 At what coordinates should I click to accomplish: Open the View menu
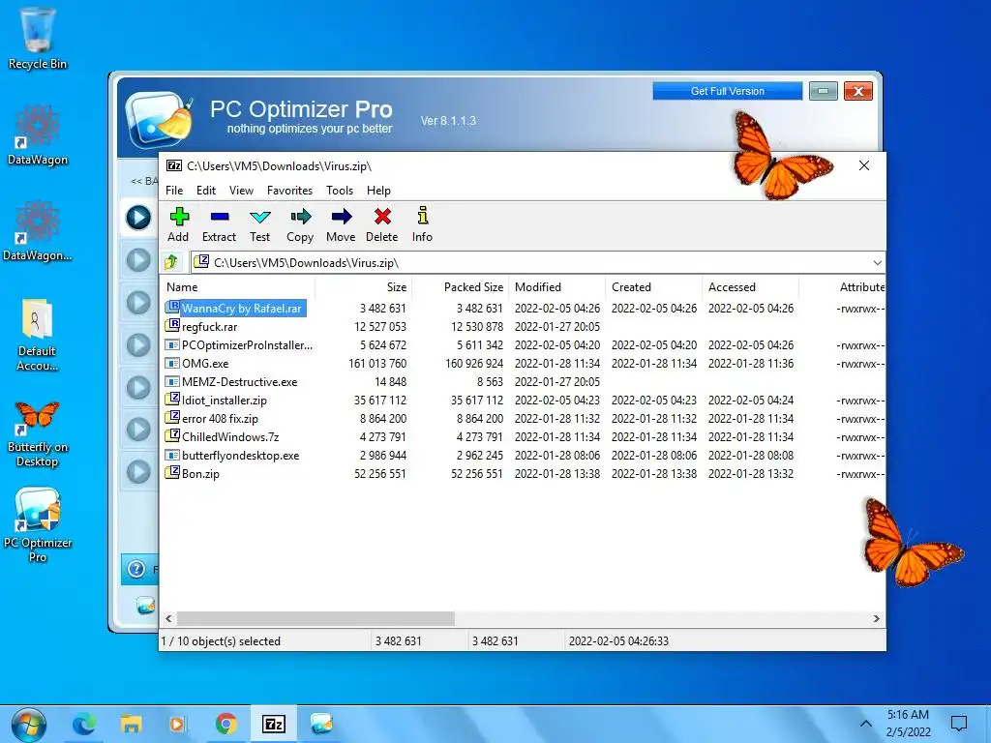pyautogui.click(x=241, y=191)
